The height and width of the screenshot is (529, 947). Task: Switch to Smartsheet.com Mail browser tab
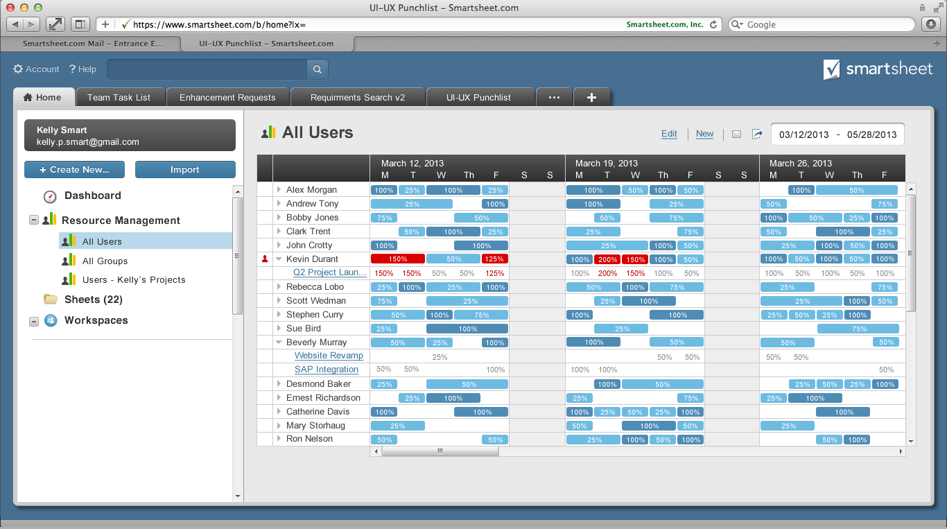91,43
